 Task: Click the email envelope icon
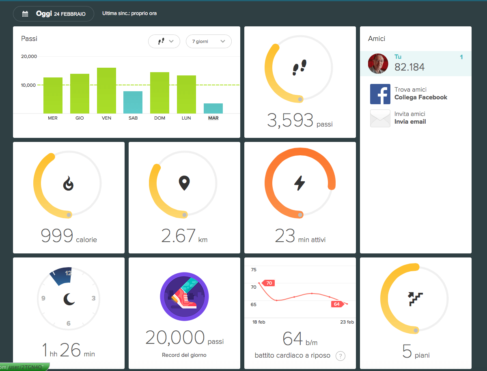tap(380, 118)
